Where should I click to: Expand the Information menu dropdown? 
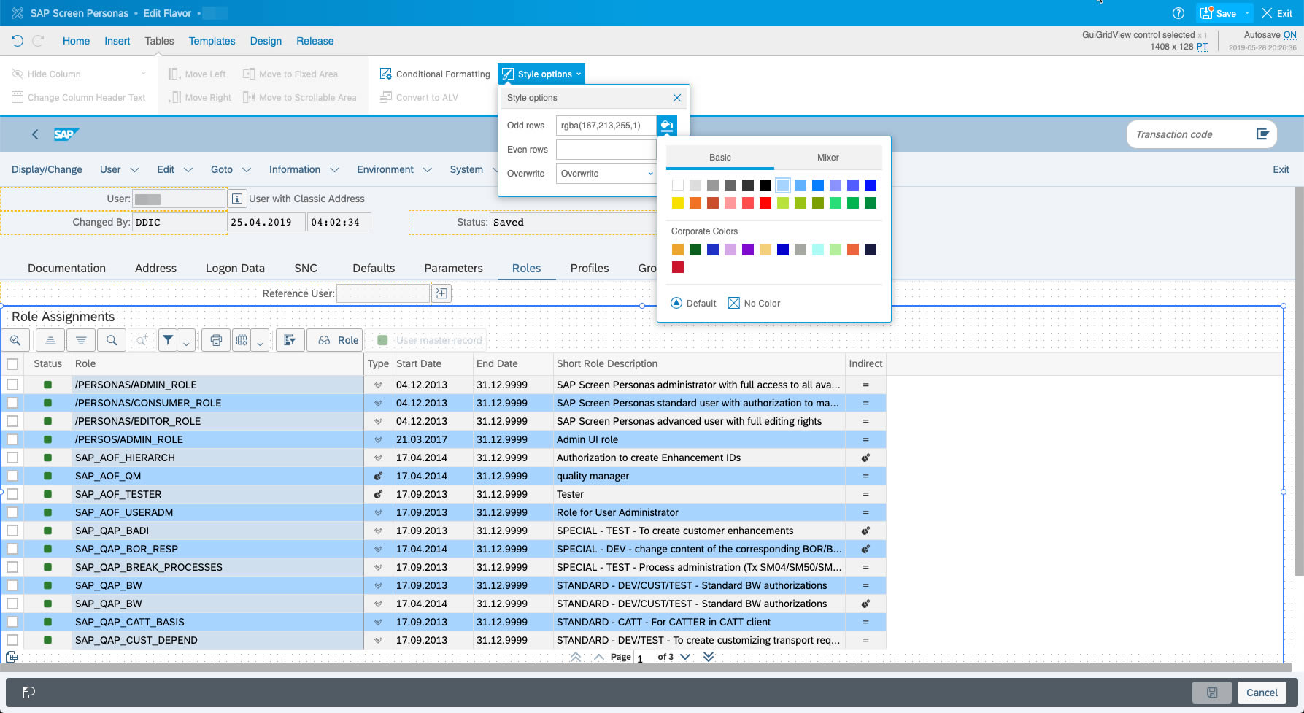tap(334, 169)
